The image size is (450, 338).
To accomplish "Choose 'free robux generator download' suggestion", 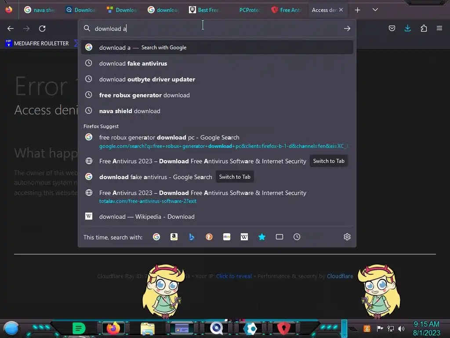I will tap(217, 95).
